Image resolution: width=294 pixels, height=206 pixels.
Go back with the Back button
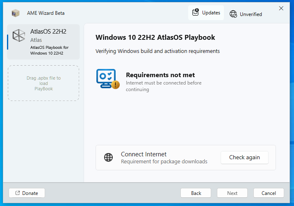[196, 193]
